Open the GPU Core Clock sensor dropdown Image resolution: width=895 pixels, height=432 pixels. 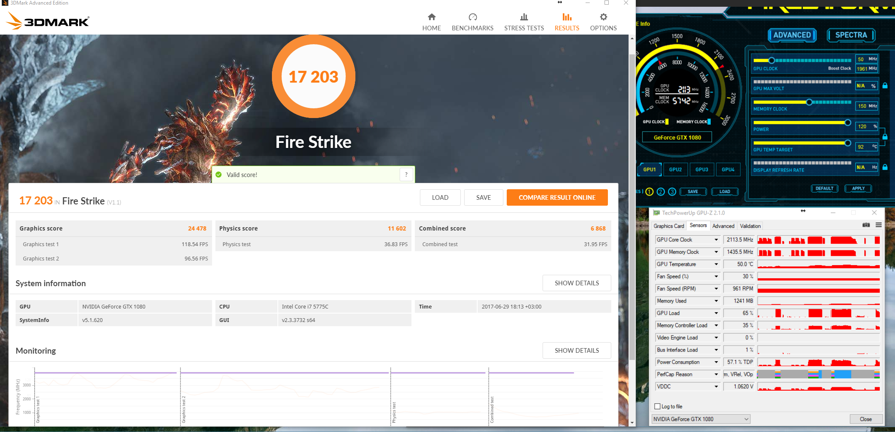tap(716, 240)
